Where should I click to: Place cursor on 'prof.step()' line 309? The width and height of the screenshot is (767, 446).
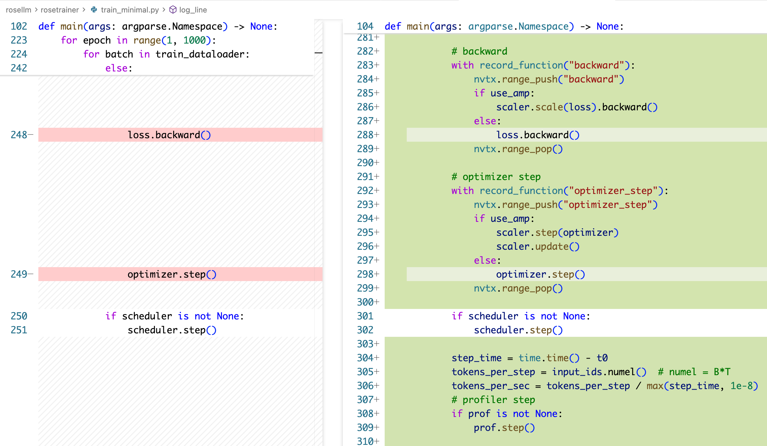504,427
